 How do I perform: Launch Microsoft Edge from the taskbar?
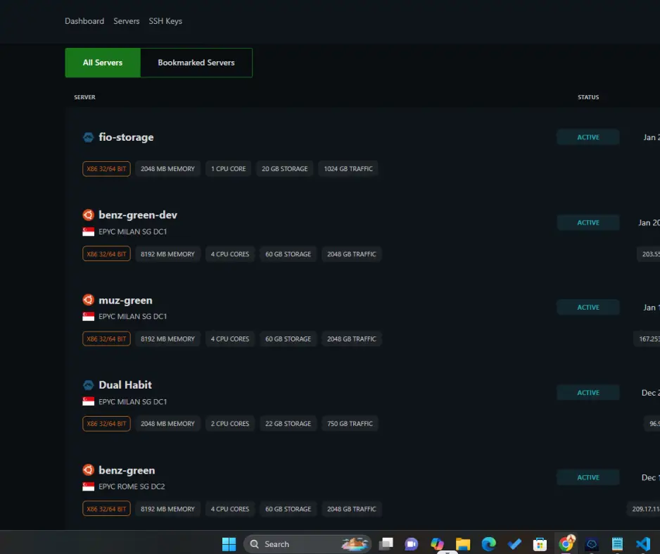point(488,544)
